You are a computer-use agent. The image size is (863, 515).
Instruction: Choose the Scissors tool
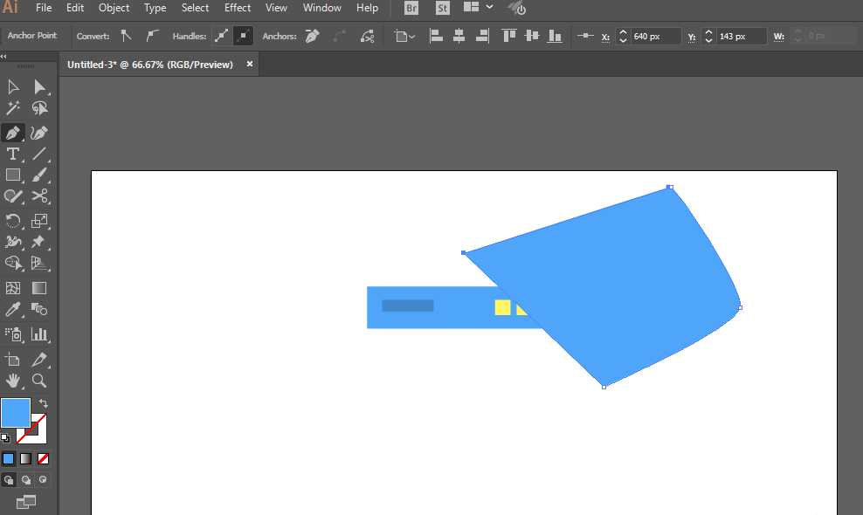point(39,196)
